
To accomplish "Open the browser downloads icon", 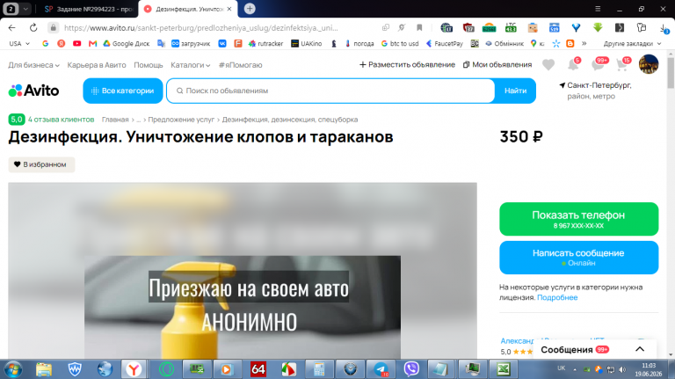I will [x=664, y=28].
